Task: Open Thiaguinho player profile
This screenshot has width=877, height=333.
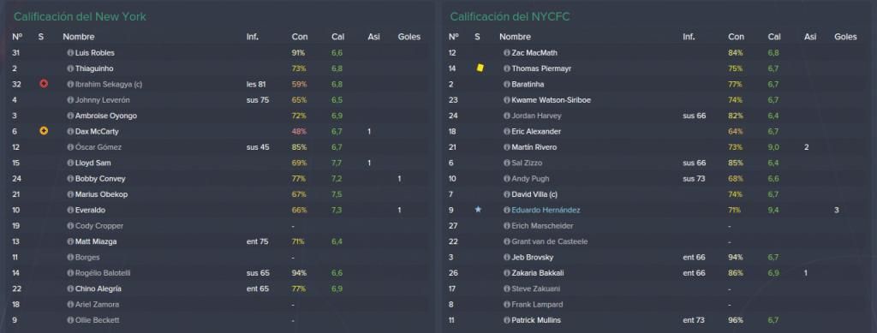Action: click(x=94, y=68)
